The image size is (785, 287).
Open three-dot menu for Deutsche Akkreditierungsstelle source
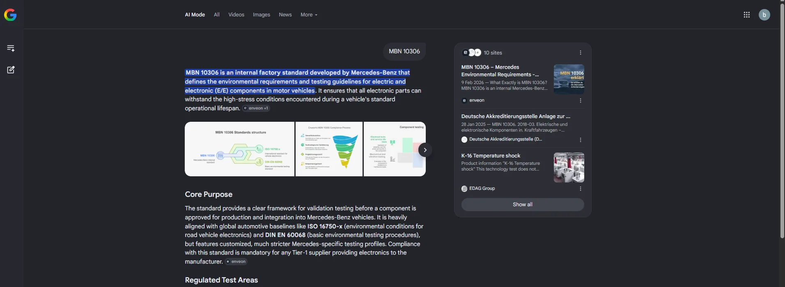pyautogui.click(x=580, y=140)
